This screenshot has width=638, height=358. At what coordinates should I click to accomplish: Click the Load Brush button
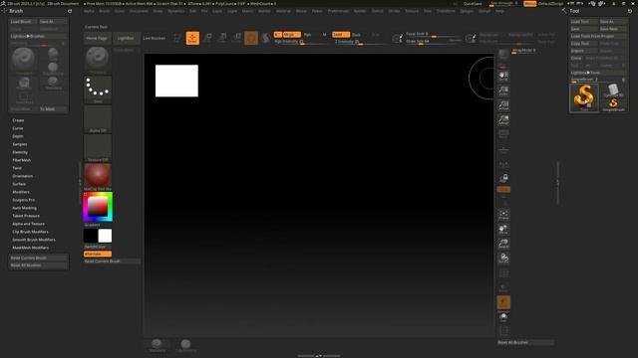[x=23, y=22]
